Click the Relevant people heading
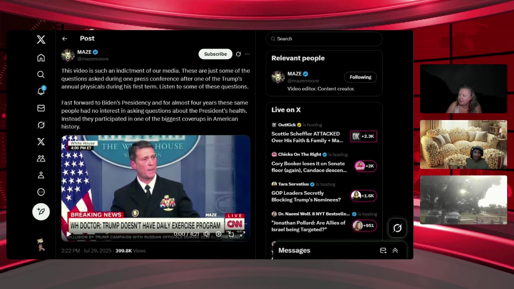 click(x=298, y=58)
